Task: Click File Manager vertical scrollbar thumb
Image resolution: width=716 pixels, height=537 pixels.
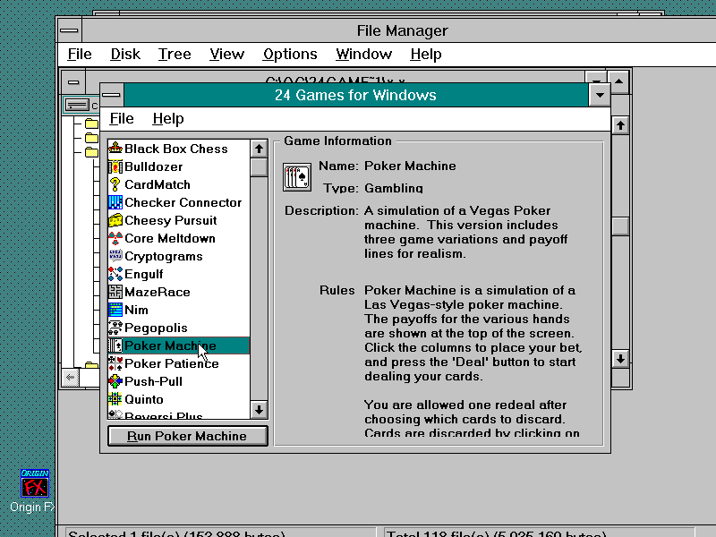Action: coord(620,226)
